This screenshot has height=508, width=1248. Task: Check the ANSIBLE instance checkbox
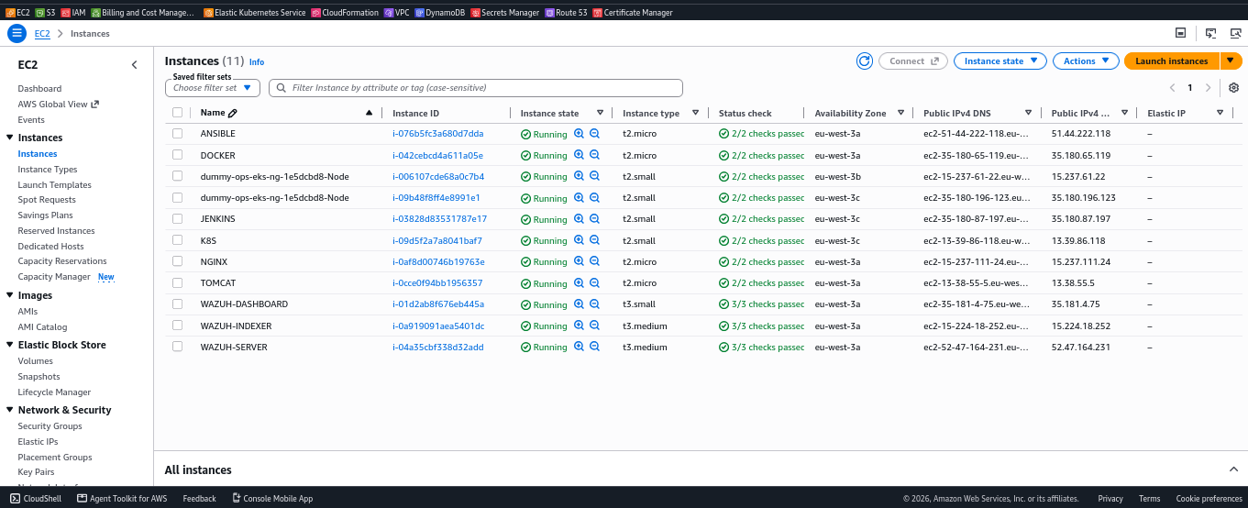coord(177,133)
